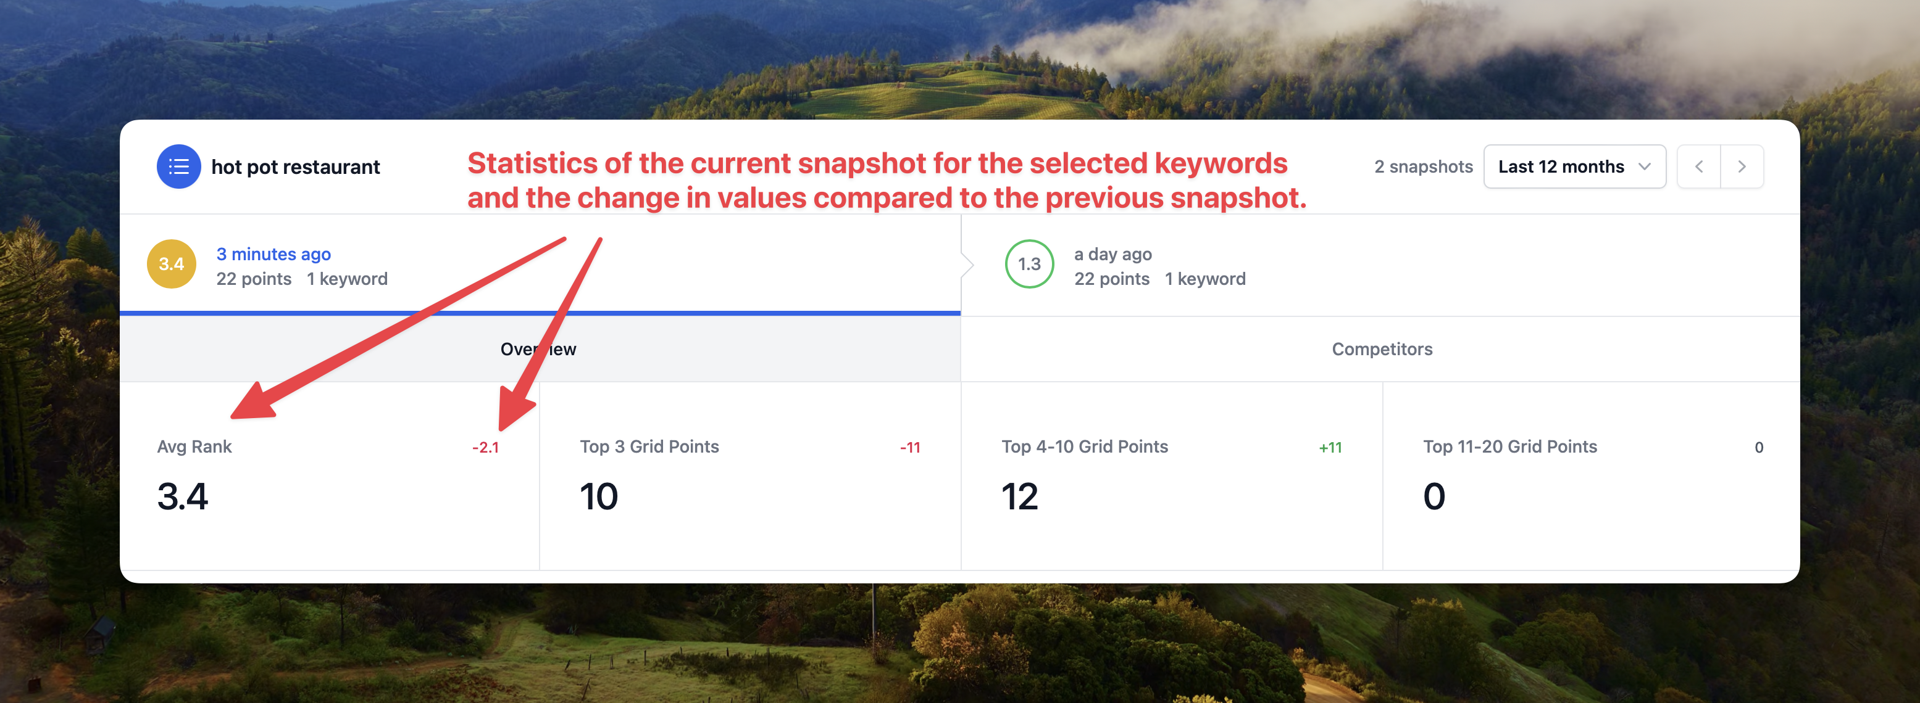Click the green 1.3 rank circle
This screenshot has height=703, width=1920.
point(1029,265)
